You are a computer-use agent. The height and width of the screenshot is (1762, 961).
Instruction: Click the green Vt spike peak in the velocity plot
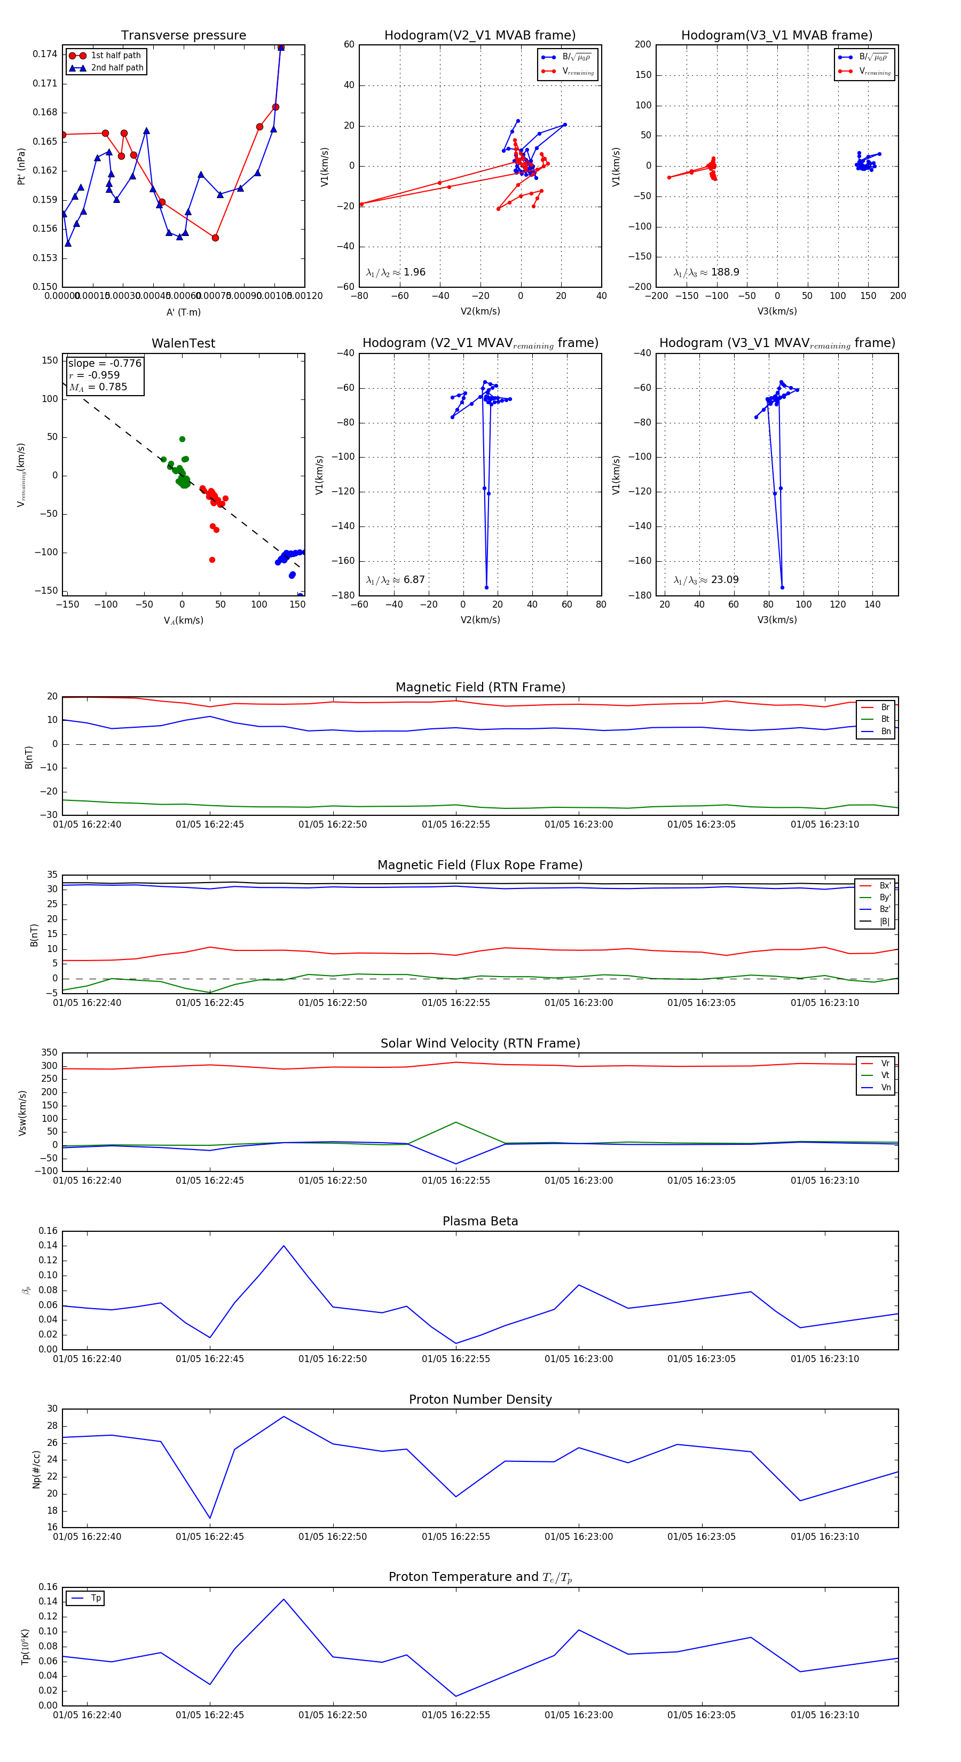click(456, 1122)
